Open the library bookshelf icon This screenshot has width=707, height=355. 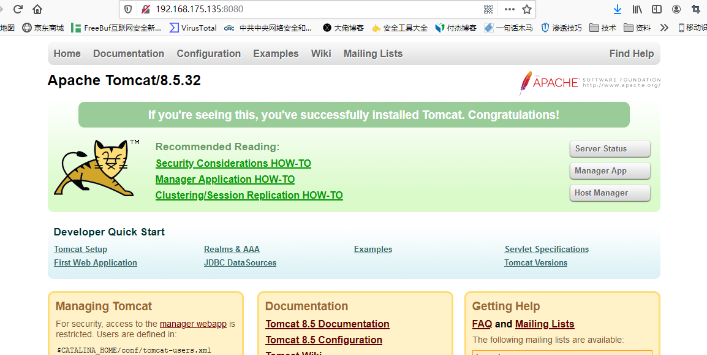(637, 9)
